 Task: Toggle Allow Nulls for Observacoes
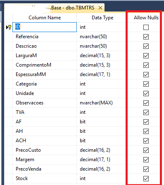[146, 103]
